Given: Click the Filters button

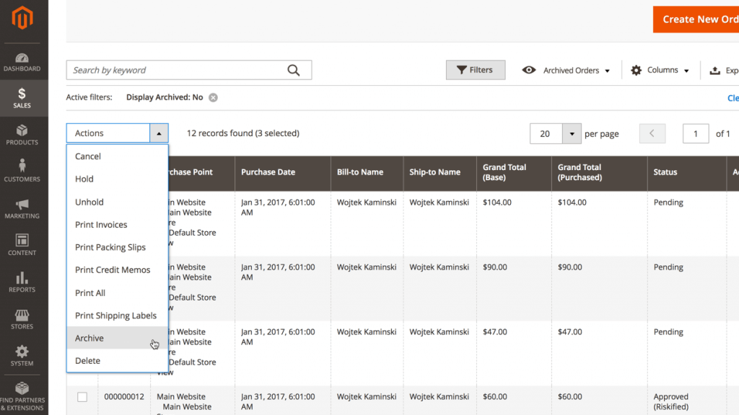Looking at the screenshot, I should 475,70.
